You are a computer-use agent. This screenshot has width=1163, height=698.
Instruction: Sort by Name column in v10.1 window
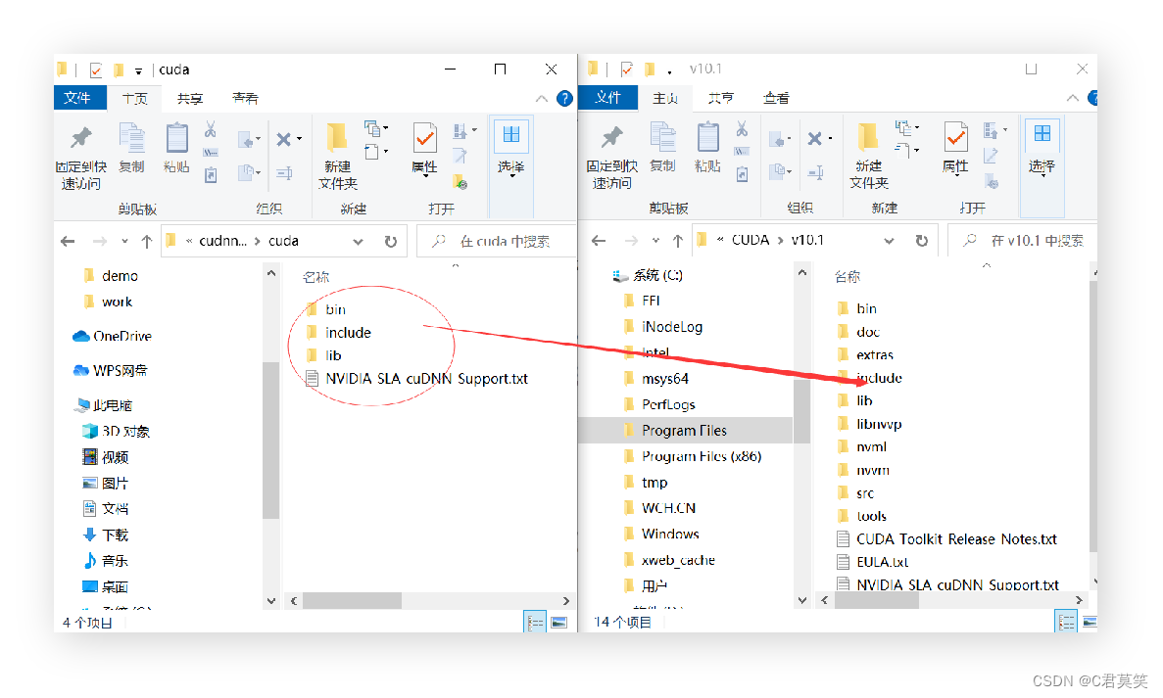coord(848,276)
